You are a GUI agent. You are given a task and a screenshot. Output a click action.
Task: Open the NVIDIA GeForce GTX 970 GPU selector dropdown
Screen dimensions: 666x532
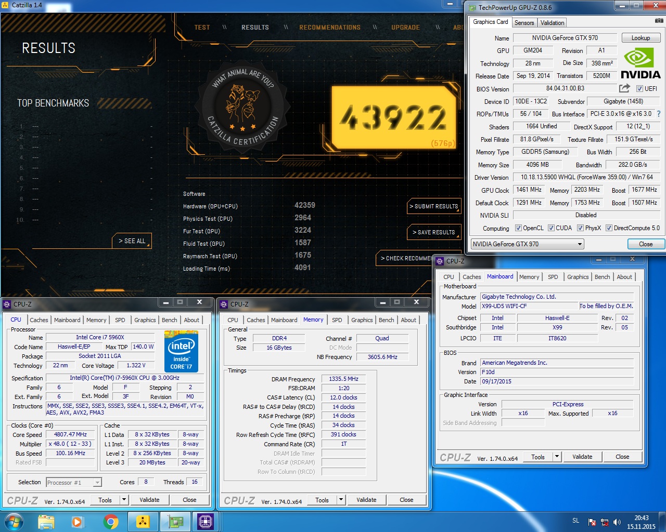(528, 244)
